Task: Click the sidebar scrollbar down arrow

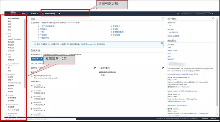Action: 25,115
